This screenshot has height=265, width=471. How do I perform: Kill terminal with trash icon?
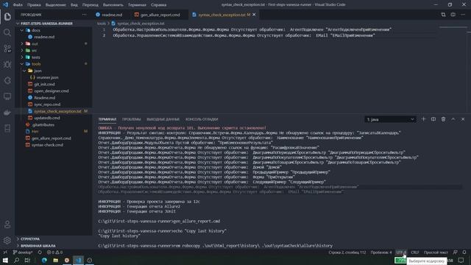point(443,119)
